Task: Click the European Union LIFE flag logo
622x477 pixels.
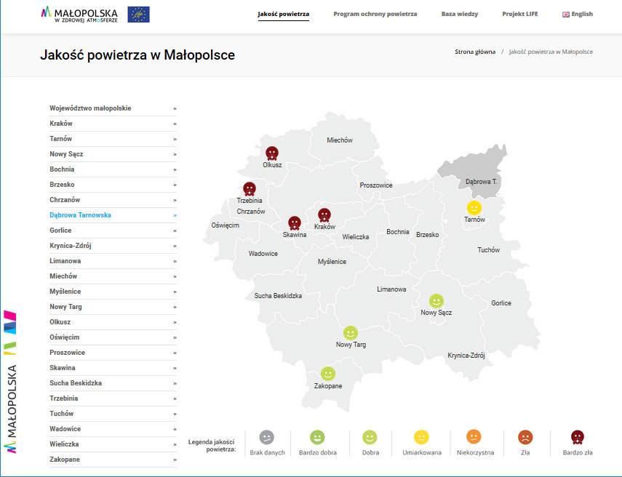Action: tap(138, 14)
